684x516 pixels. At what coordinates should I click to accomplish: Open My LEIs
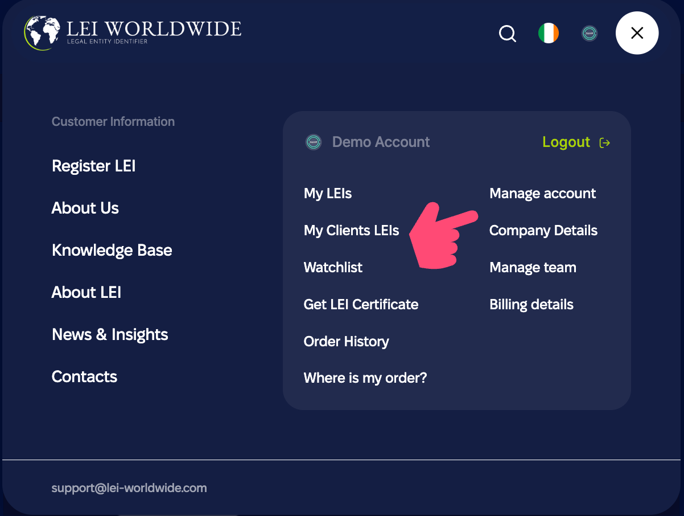328,194
